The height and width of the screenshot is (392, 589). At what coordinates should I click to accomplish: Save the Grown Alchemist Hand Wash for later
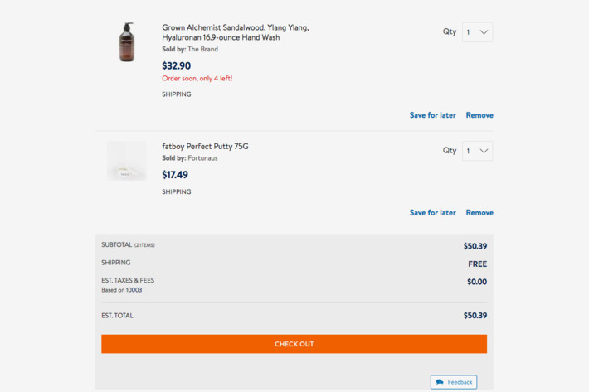(x=433, y=115)
